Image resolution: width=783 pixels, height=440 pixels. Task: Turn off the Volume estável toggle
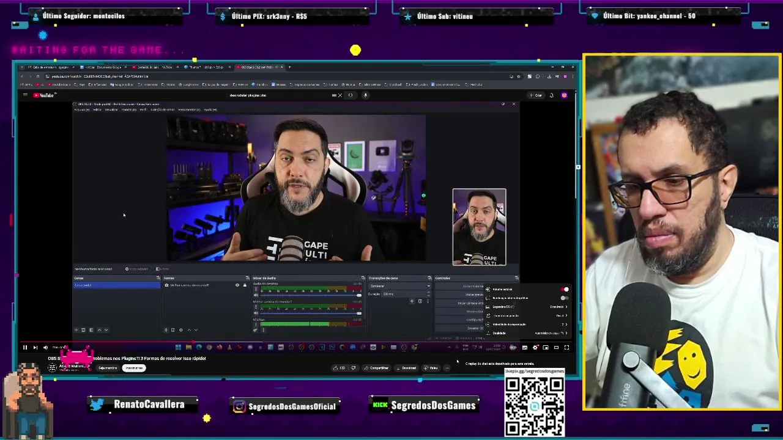click(x=565, y=290)
